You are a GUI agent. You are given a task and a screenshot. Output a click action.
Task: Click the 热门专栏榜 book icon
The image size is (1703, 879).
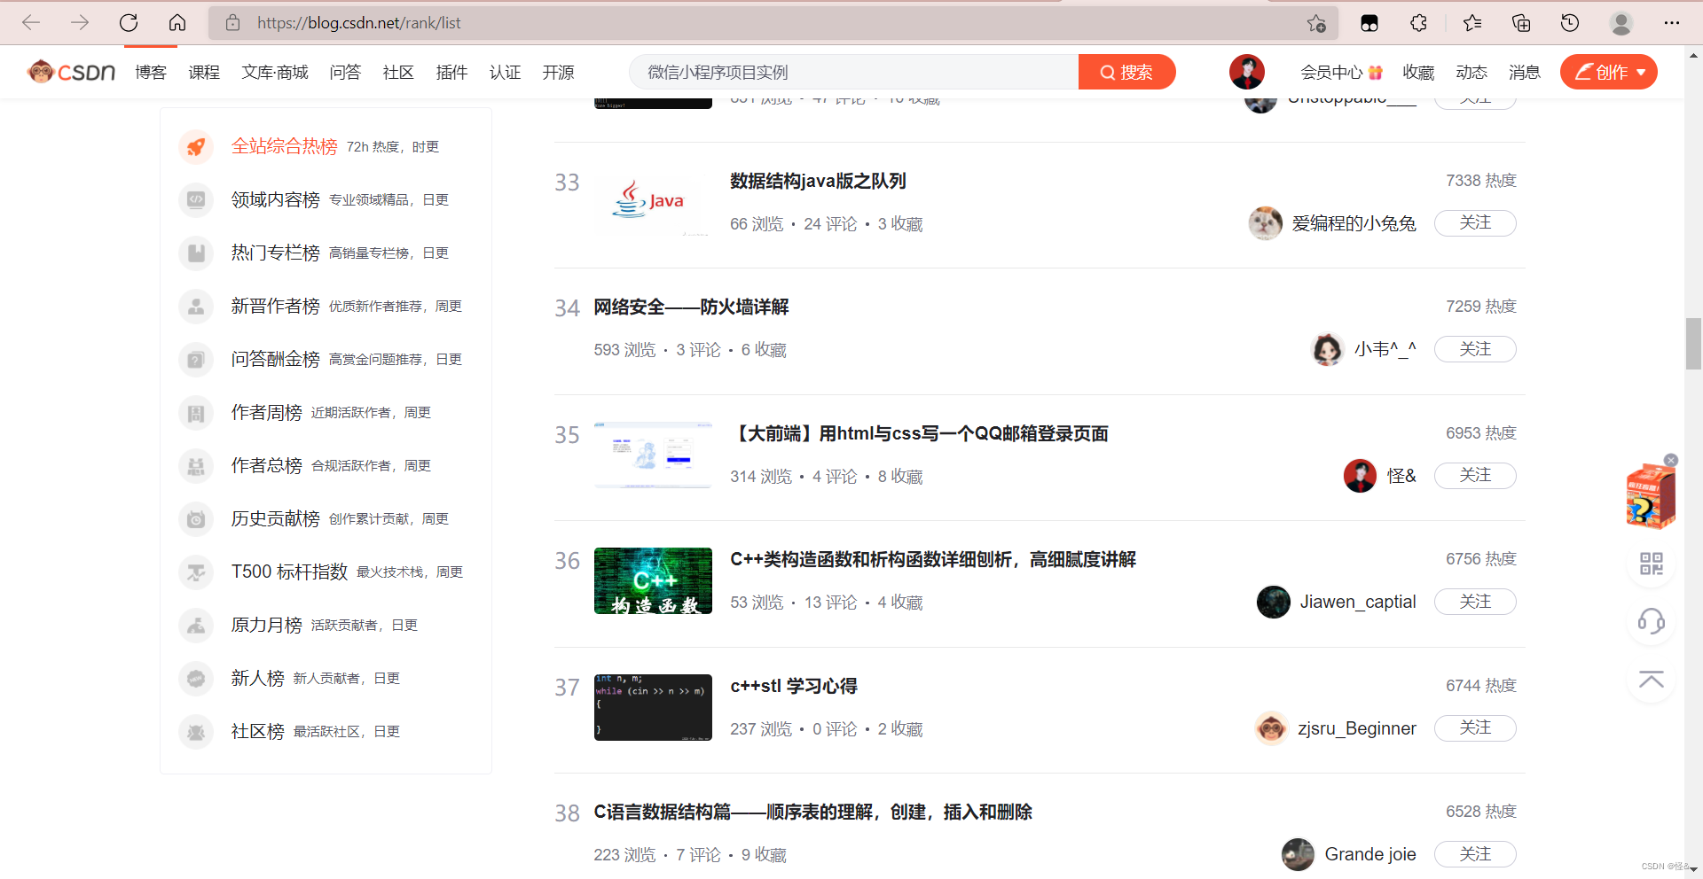point(195,253)
